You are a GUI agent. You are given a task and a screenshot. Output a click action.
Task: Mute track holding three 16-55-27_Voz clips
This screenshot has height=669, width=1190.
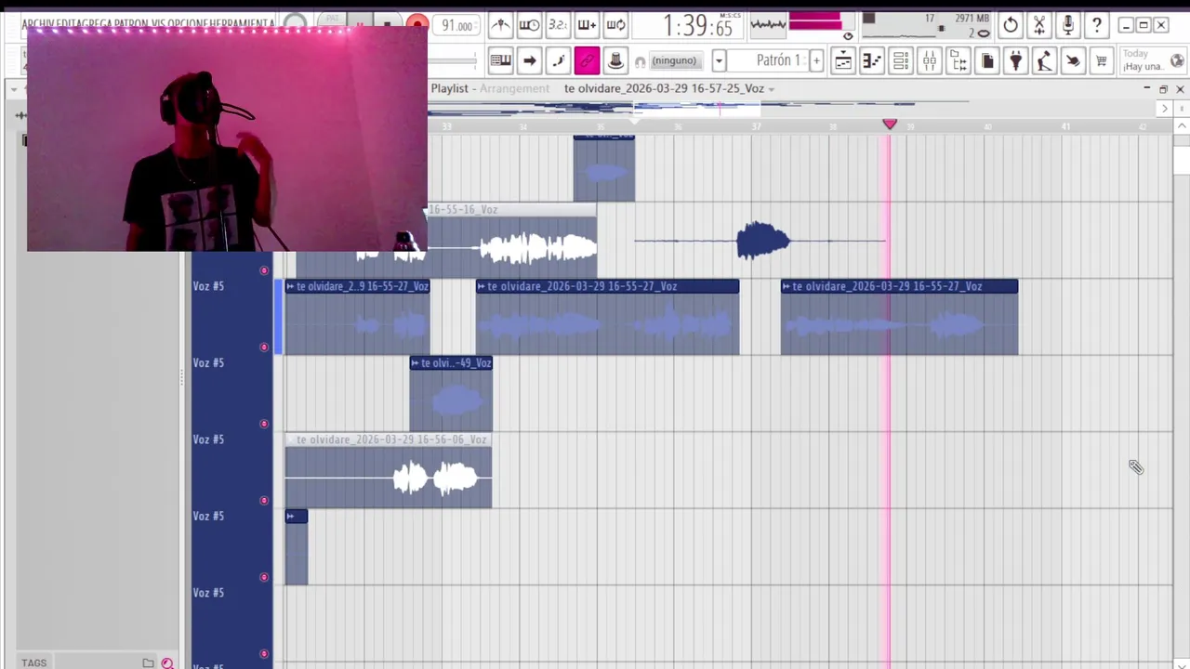pos(264,348)
